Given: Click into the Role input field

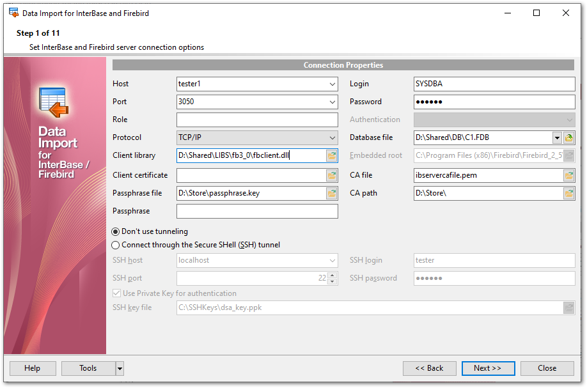Looking at the screenshot, I should tap(257, 120).
